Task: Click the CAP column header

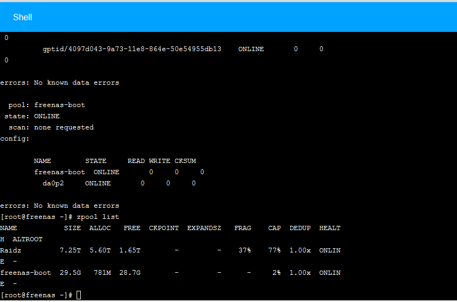Action: click(x=275, y=228)
